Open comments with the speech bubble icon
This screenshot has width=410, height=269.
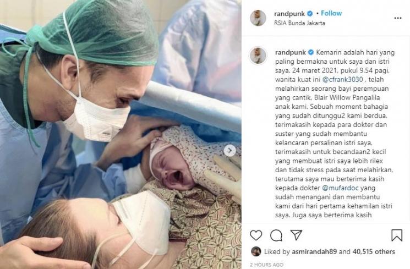click(x=276, y=235)
